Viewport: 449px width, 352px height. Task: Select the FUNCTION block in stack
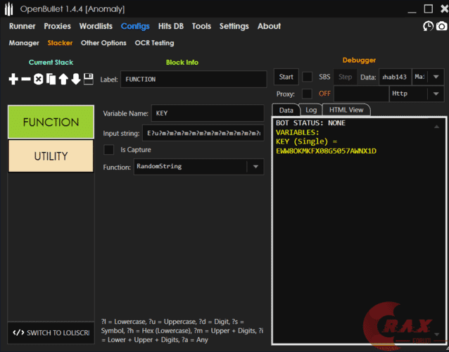coord(51,122)
